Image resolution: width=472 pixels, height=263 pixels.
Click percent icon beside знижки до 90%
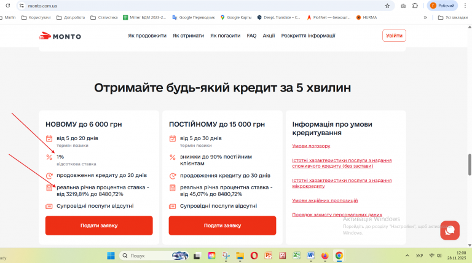[x=173, y=157]
